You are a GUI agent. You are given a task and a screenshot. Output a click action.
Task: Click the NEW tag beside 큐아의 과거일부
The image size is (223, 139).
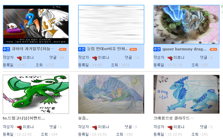click(x=62, y=49)
